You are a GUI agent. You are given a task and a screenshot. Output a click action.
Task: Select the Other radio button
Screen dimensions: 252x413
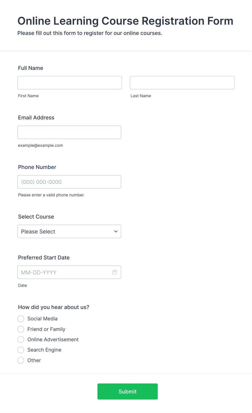21,360
